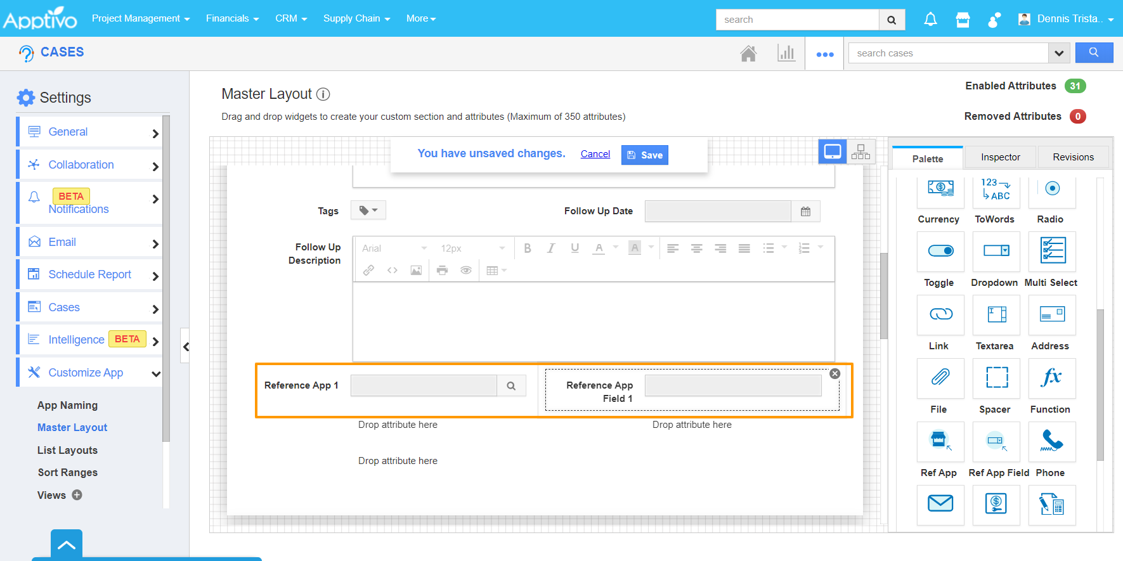Save the unsaved layout changes
This screenshot has width=1123, height=561.
pyautogui.click(x=644, y=155)
